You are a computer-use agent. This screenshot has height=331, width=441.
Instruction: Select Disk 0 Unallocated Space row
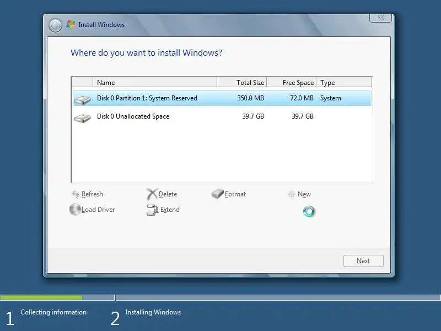pyautogui.click(x=222, y=116)
